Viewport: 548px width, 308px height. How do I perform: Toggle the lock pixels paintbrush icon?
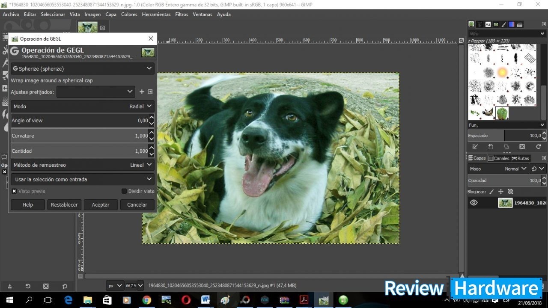pyautogui.click(x=491, y=192)
